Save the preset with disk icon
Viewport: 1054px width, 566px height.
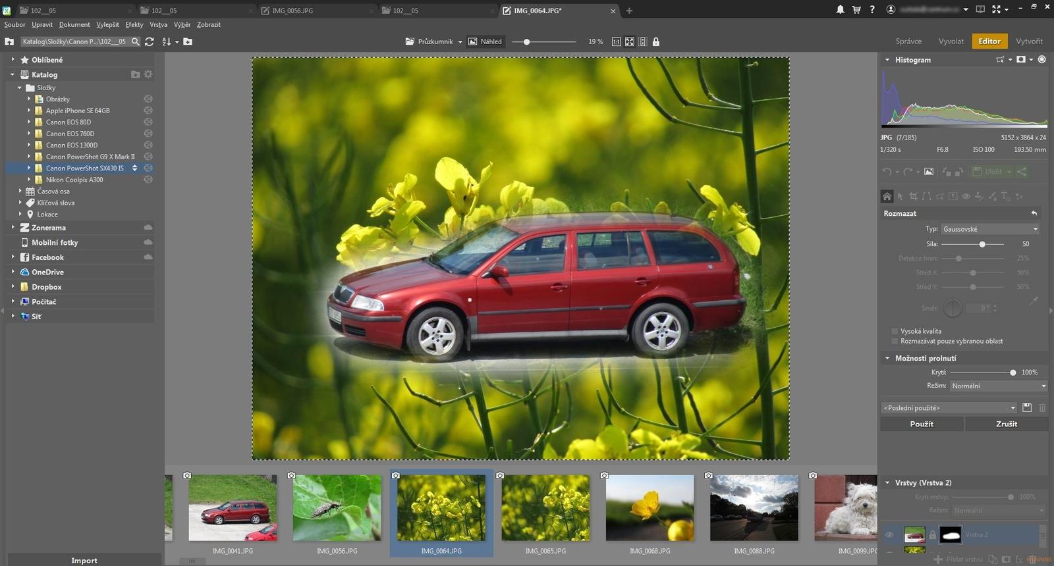point(1027,407)
